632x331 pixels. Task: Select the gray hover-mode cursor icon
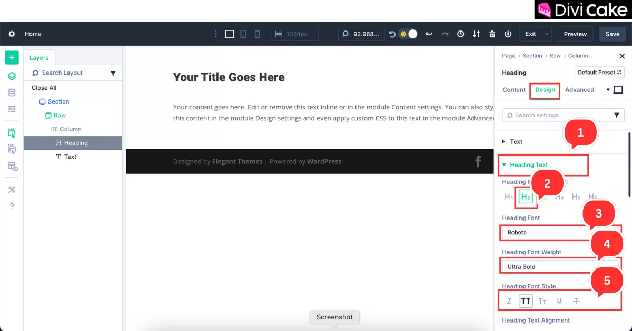tap(12, 150)
